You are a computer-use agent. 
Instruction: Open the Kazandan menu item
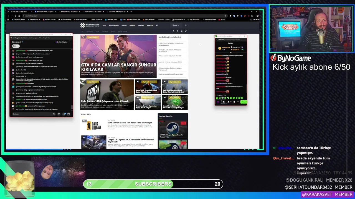click(141, 25)
